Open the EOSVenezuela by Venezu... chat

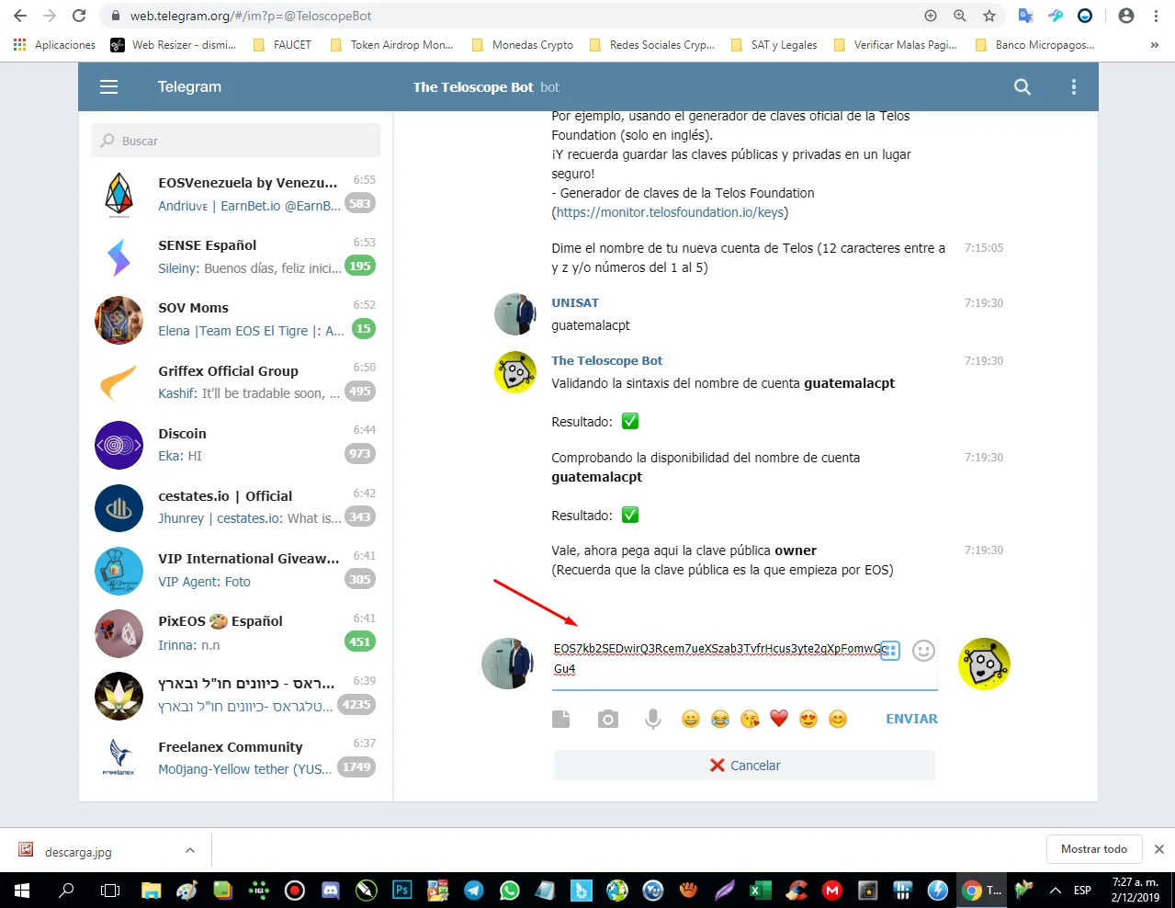[235, 194]
